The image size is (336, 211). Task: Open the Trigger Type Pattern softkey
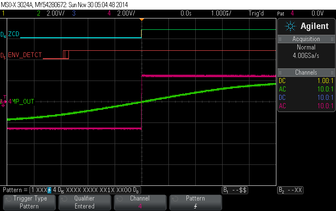30,202
